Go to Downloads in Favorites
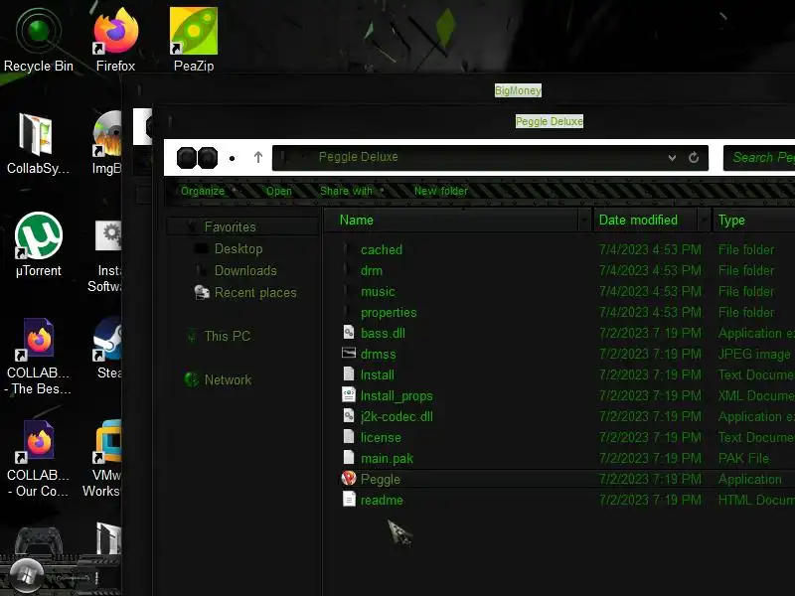Screen dimensions: 795x596 pos(245,270)
